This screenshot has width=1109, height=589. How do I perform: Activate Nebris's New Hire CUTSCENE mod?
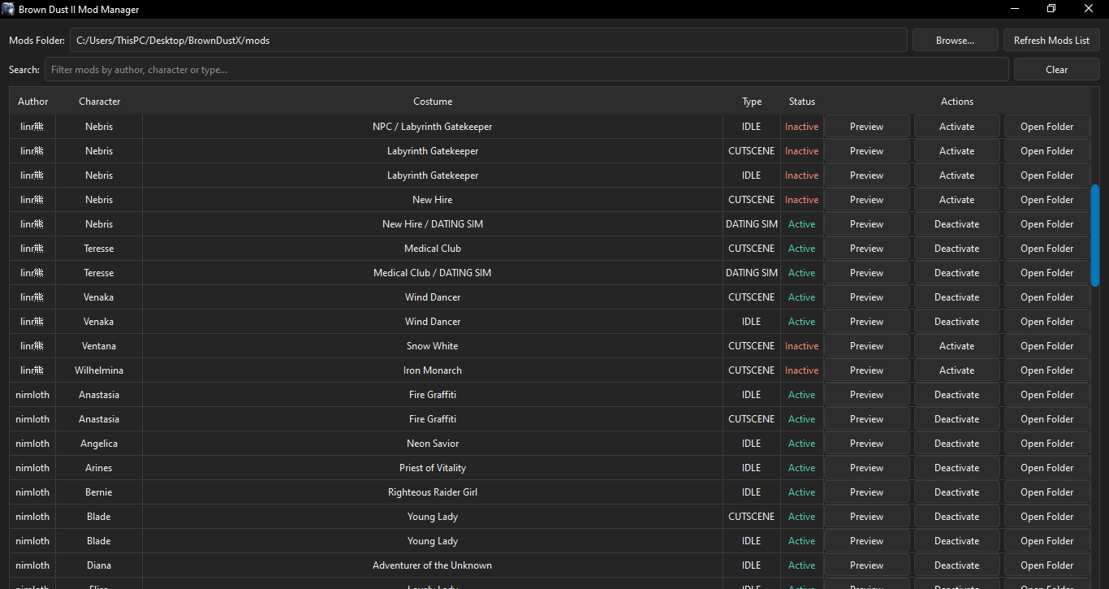(x=956, y=199)
